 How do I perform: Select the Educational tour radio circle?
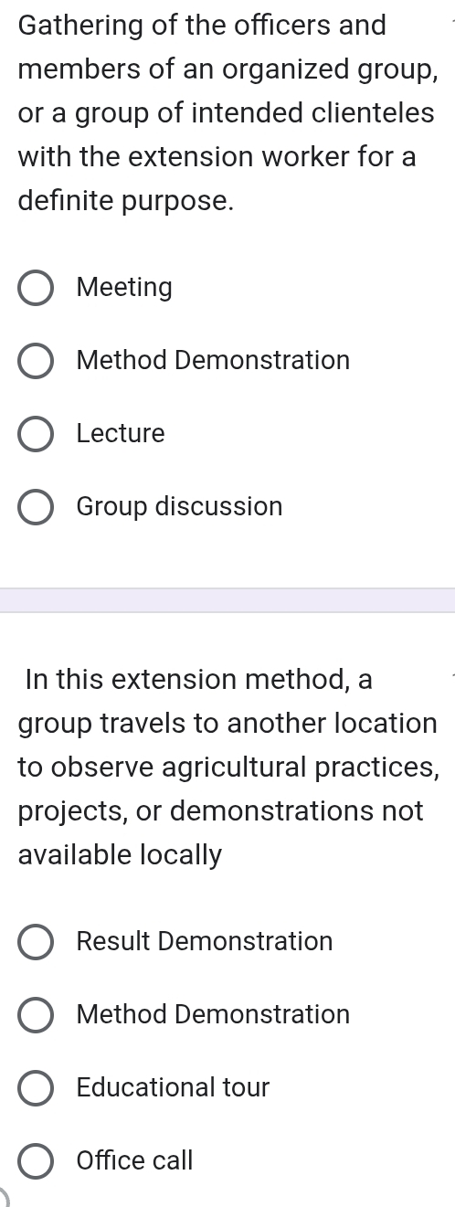click(37, 1088)
